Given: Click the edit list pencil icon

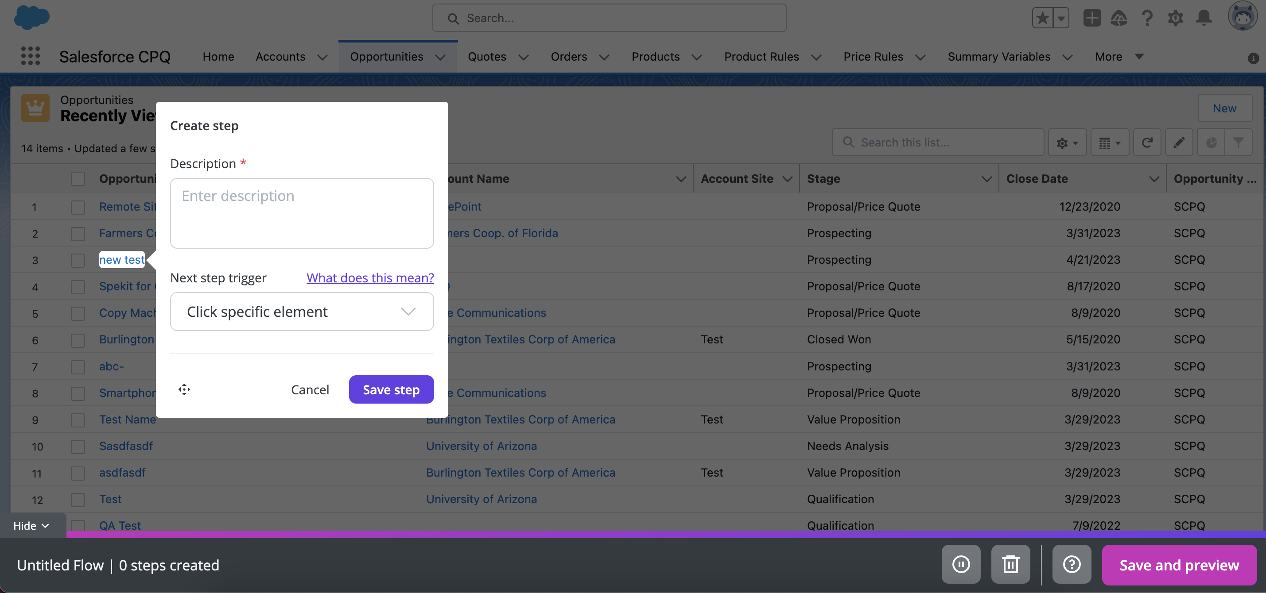Looking at the screenshot, I should pos(1179,142).
